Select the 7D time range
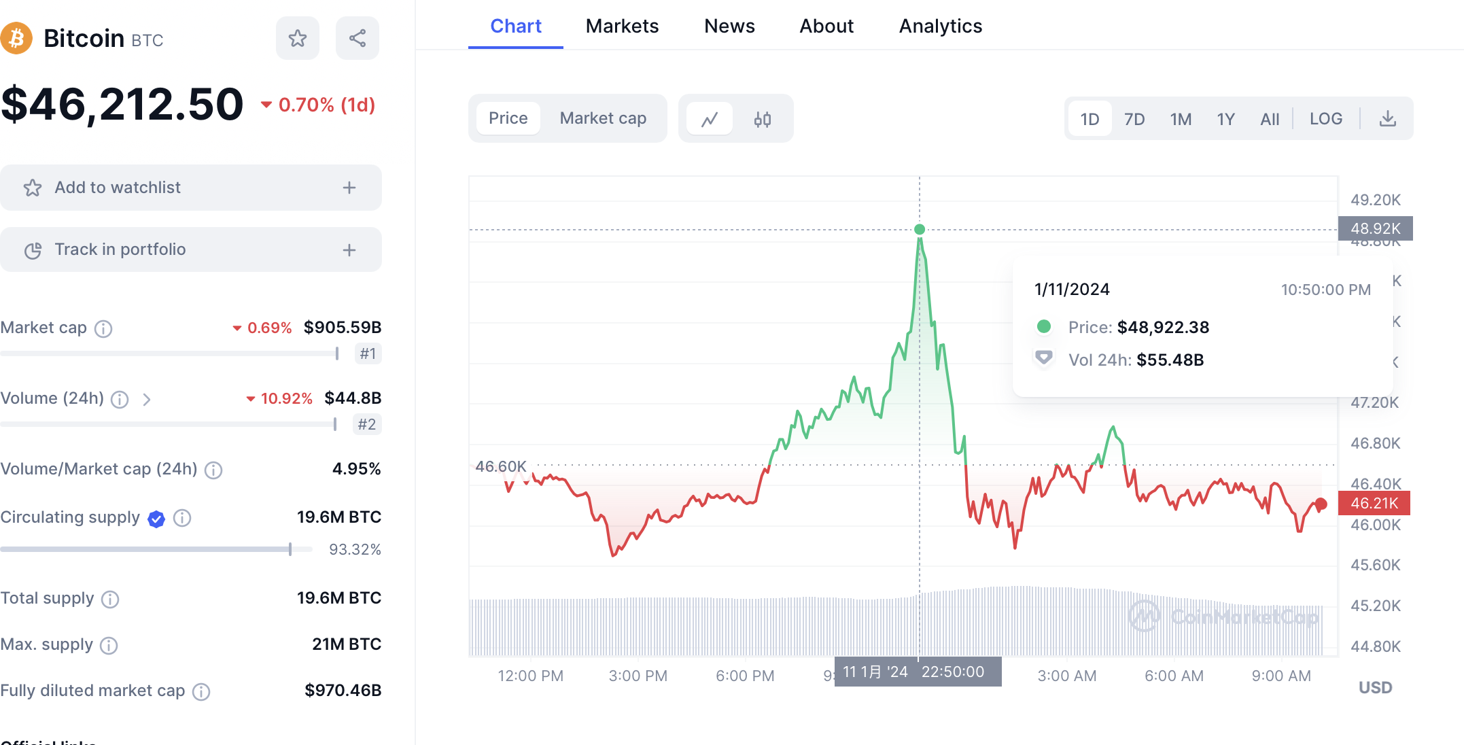1464x745 pixels. [1134, 119]
